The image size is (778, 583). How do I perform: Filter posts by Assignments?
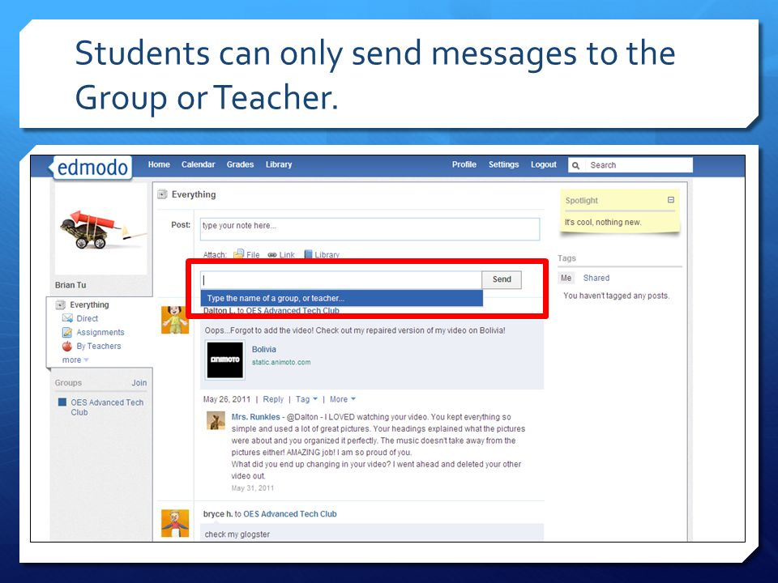pyautogui.click(x=100, y=332)
